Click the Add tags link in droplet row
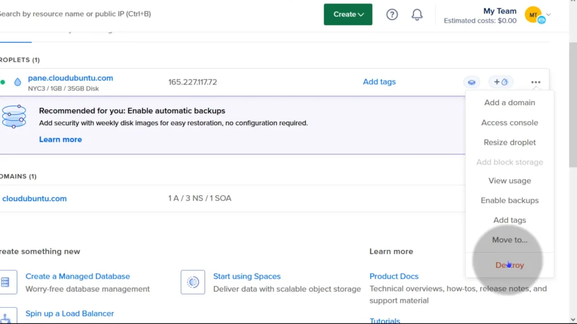 (x=379, y=82)
